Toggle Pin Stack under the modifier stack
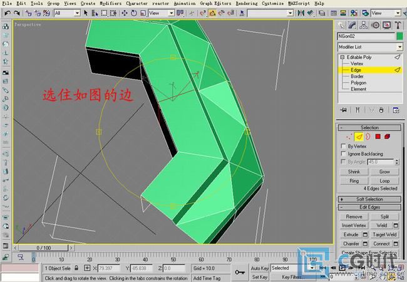407x282 pixels. (343, 110)
